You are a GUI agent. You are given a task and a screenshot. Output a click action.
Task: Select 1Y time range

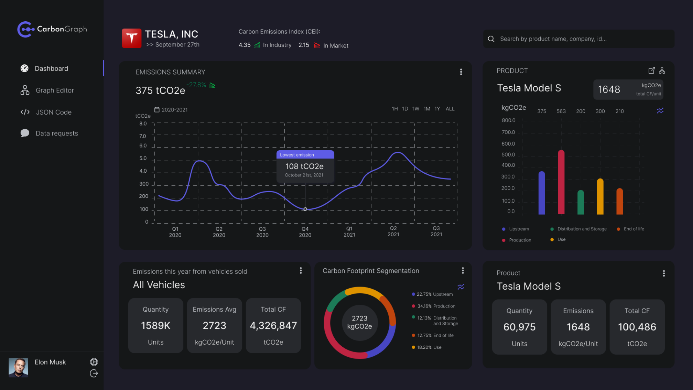click(437, 109)
